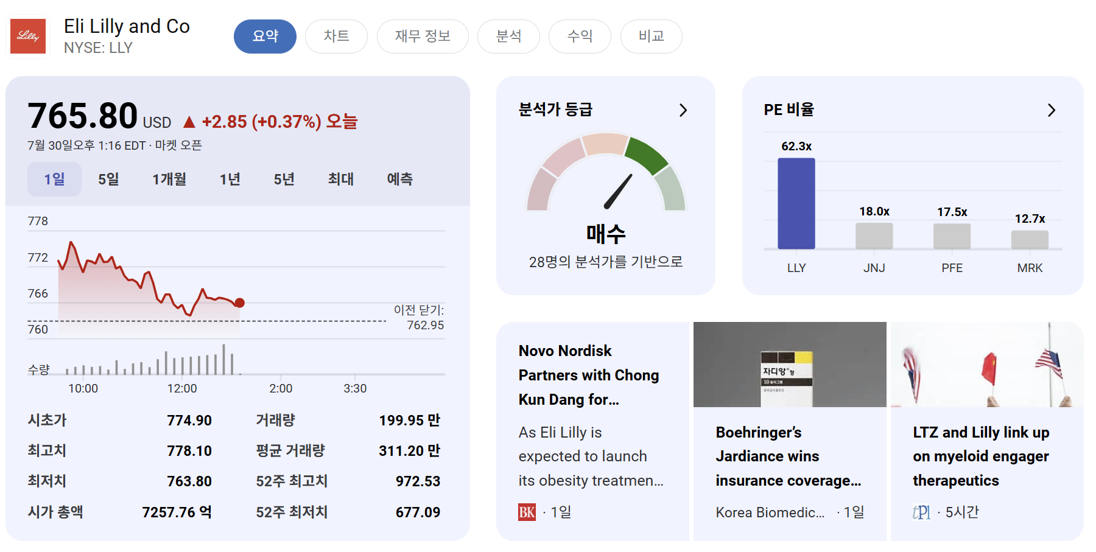
Task: Go to the 수익 earnings tab
Action: (580, 37)
